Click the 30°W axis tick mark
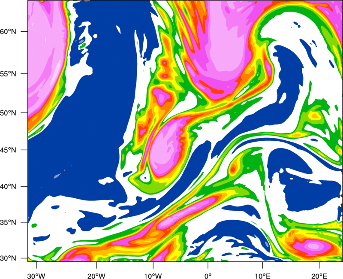This screenshot has width=343, height=279. (x=36, y=265)
